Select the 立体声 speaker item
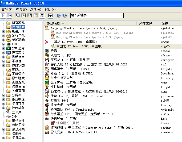Screen dimensions: 182x142 17,112
